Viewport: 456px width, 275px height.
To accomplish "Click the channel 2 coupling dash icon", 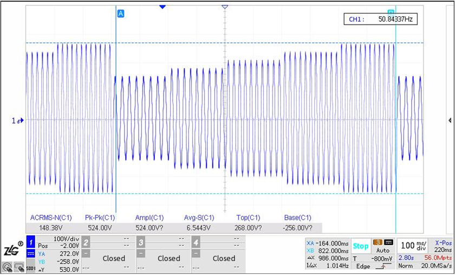I will click(x=86, y=254).
